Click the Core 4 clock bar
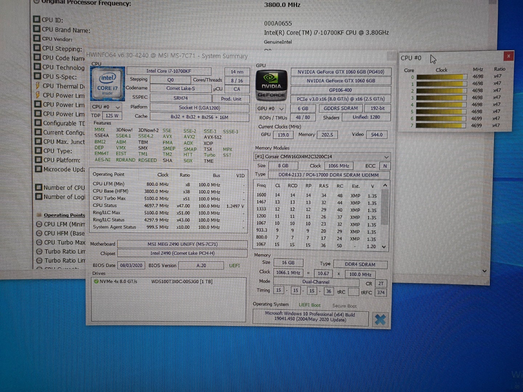This screenshot has width=523, height=392. point(441,105)
